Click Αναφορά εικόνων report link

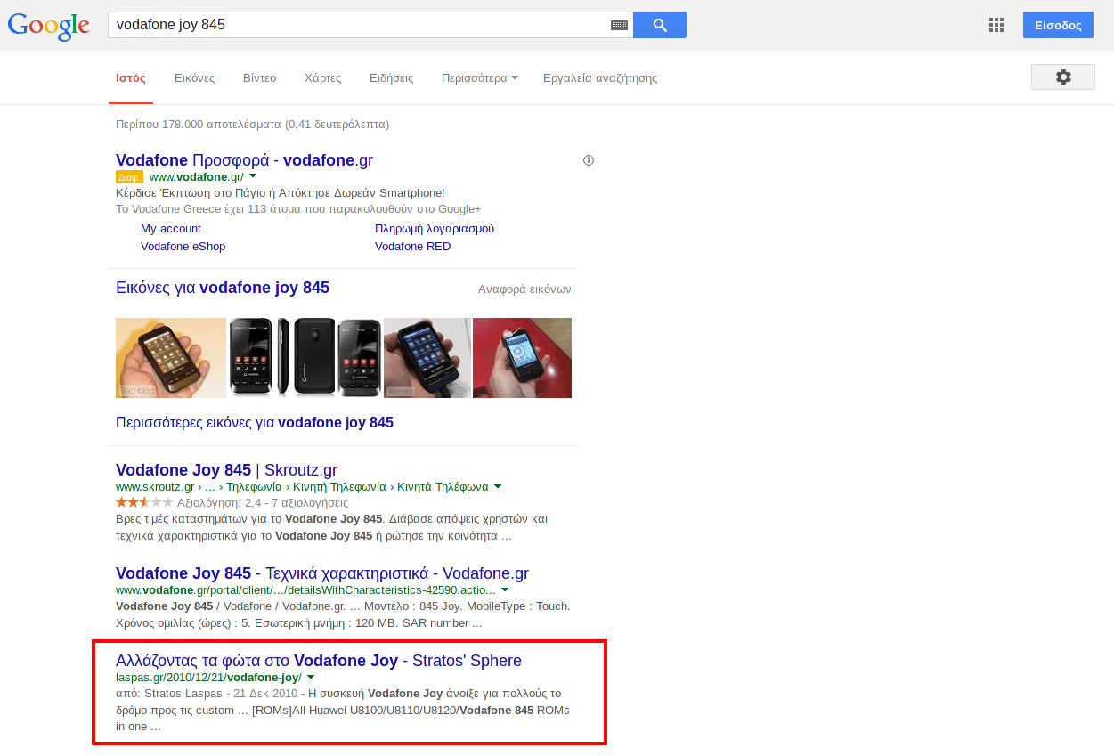pyautogui.click(x=524, y=289)
